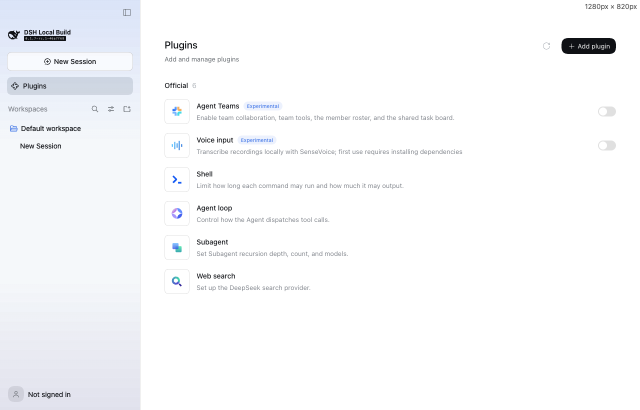Start a New Session
Screen dimensions: 640x410
(70, 61)
